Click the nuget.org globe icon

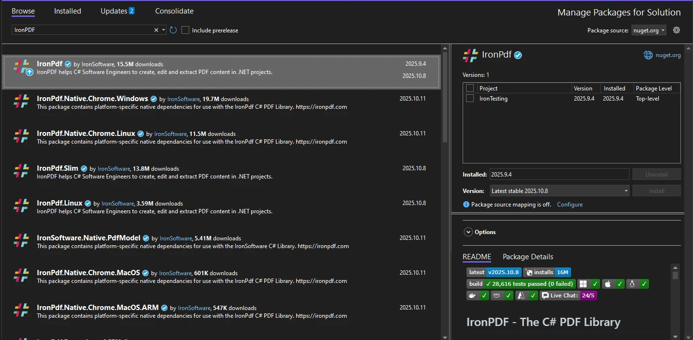click(648, 55)
